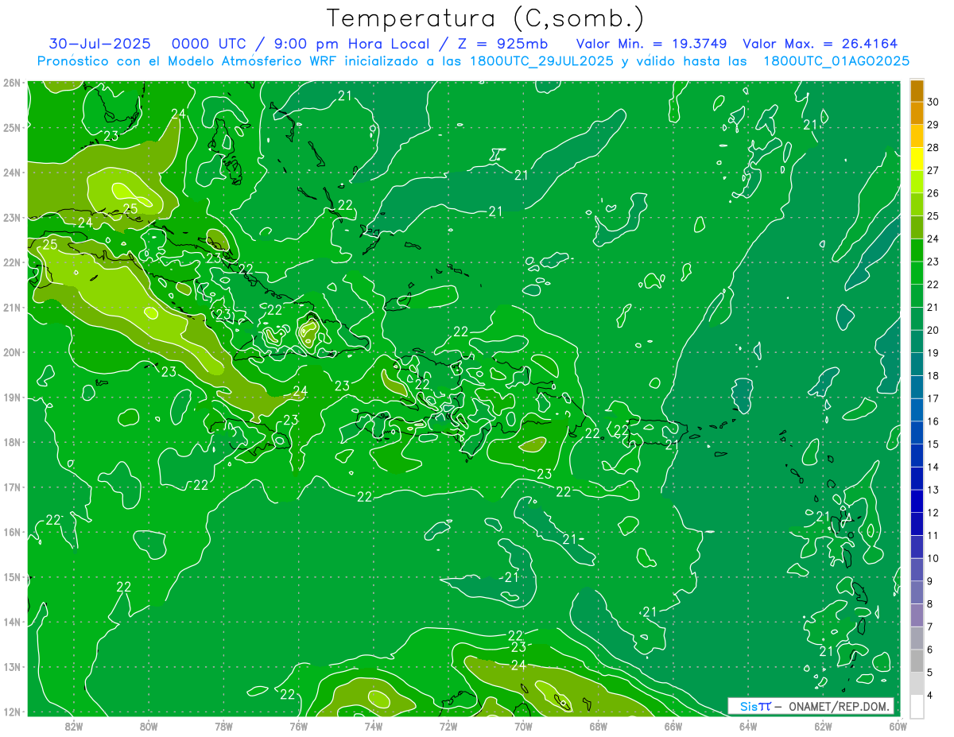Click the "14" label on the color scale
This screenshot has width=954, height=737.
click(x=933, y=467)
